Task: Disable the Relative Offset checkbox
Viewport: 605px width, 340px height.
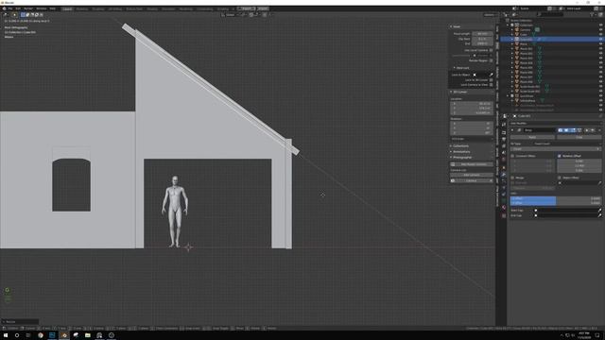Action: click(559, 156)
